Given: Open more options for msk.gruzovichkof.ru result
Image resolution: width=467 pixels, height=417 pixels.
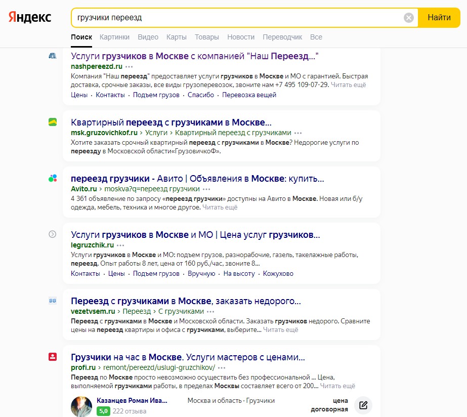Looking at the screenshot, I should [x=298, y=133].
